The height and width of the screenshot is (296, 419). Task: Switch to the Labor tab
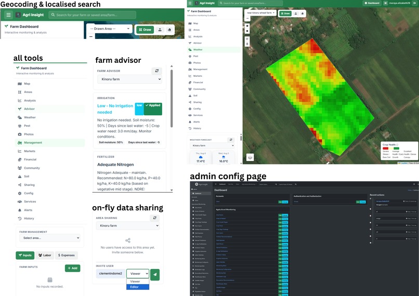pos(45,255)
